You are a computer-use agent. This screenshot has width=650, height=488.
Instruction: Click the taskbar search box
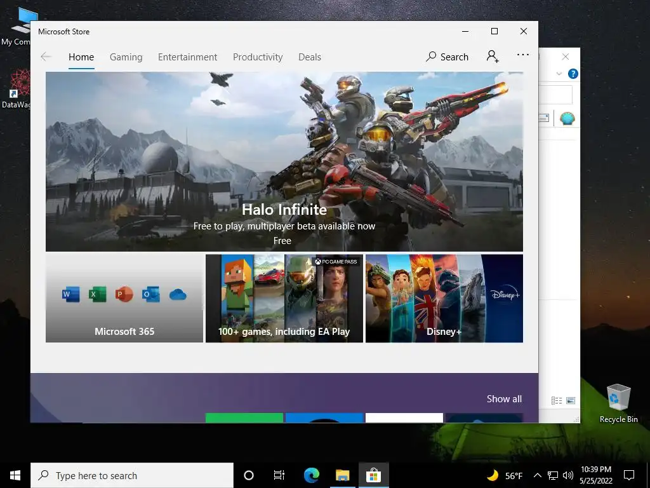[x=132, y=475]
